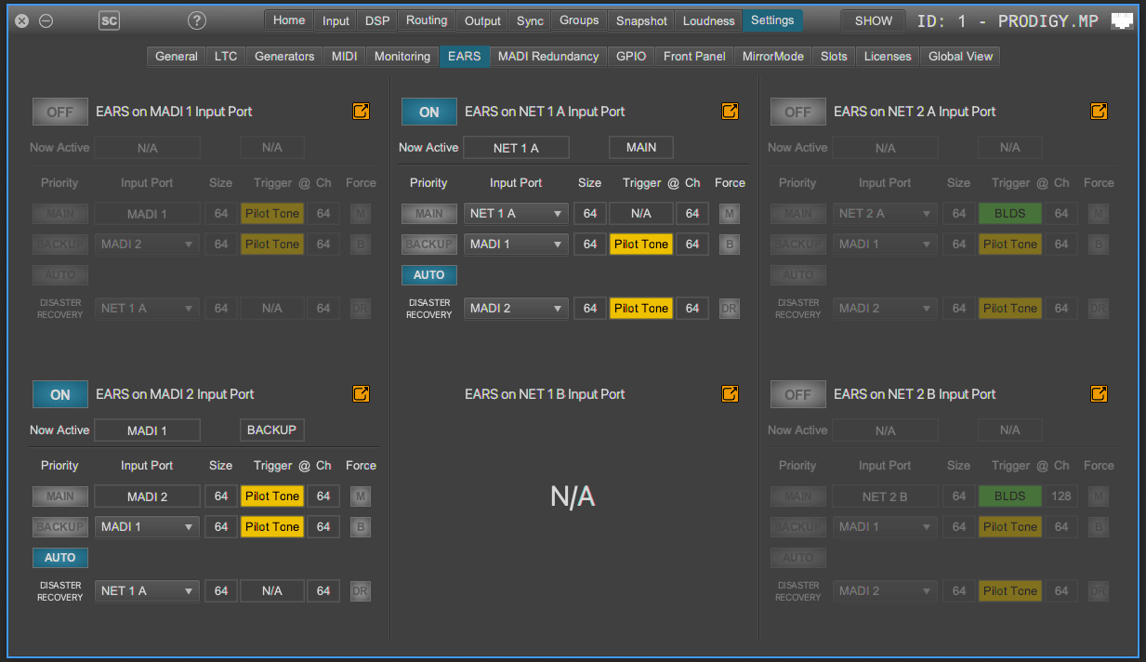Open the MADI Redundancy settings tab

point(548,57)
